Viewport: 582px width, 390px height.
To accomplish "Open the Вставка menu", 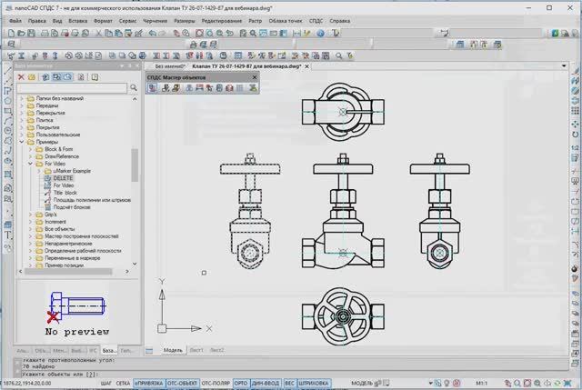I will 78,21.
